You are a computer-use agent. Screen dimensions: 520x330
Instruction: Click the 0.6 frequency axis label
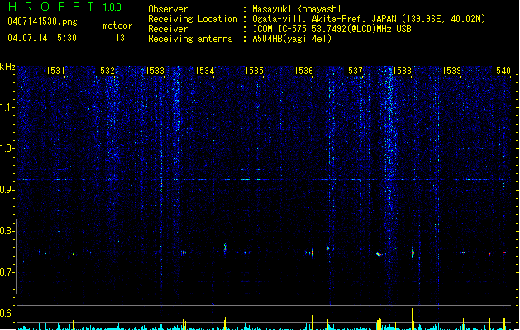(x=7, y=313)
